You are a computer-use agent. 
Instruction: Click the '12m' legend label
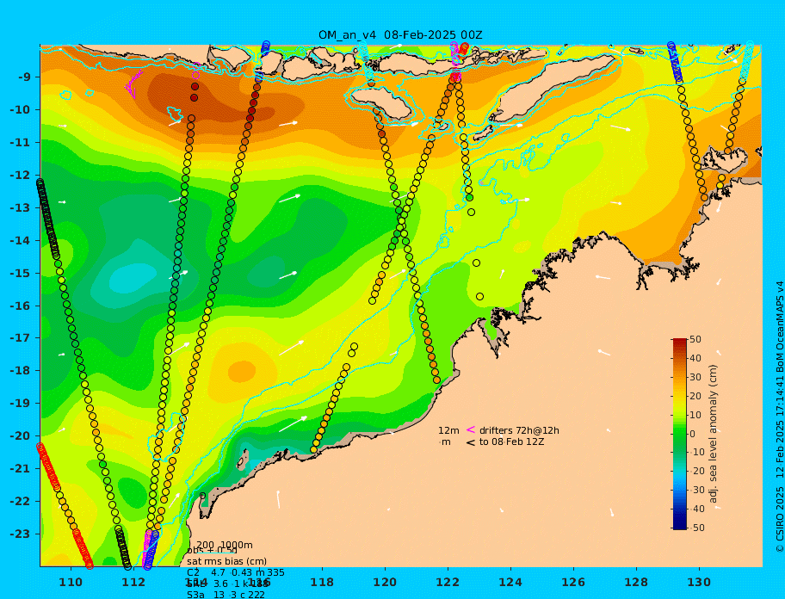[448, 430]
